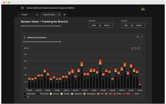Toggle OLV legend series
This screenshot has height=104, width=166.
(x=100, y=94)
